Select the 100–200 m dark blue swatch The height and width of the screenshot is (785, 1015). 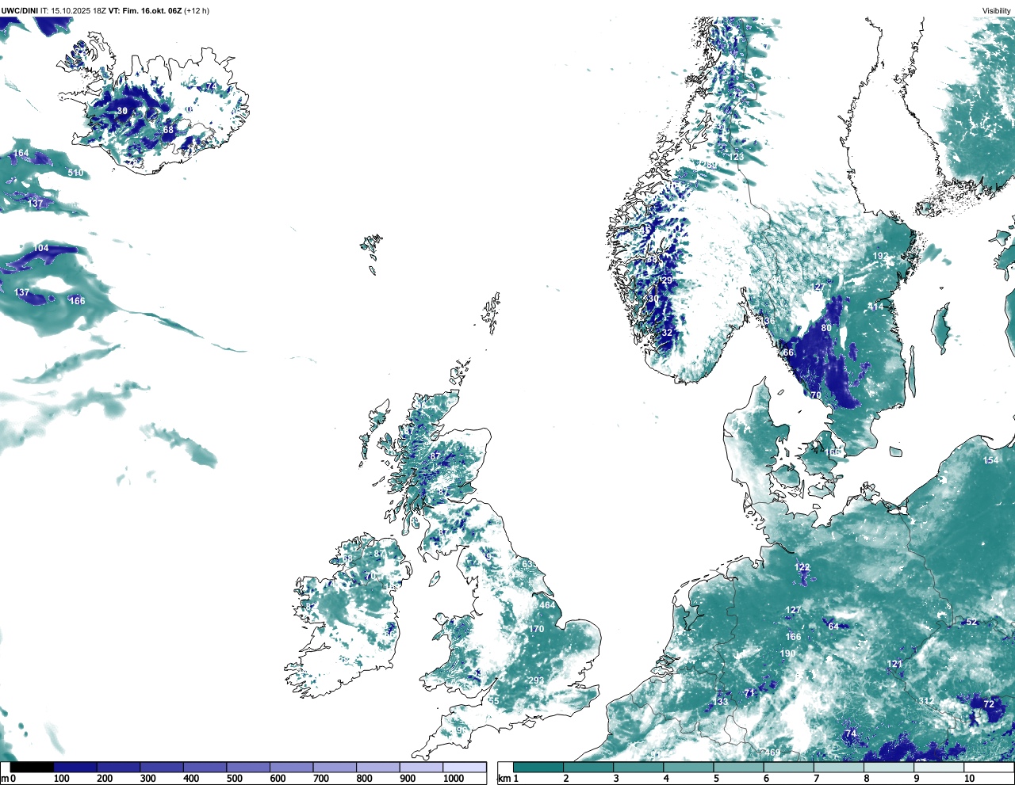(x=75, y=768)
